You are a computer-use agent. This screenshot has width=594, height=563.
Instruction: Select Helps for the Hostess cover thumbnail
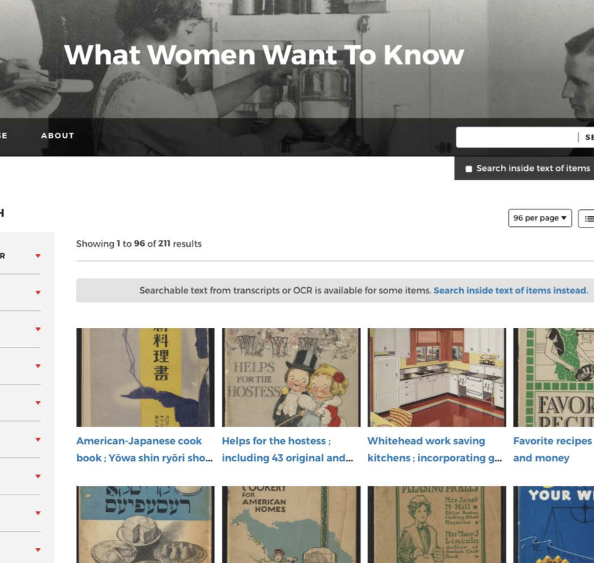tap(291, 377)
